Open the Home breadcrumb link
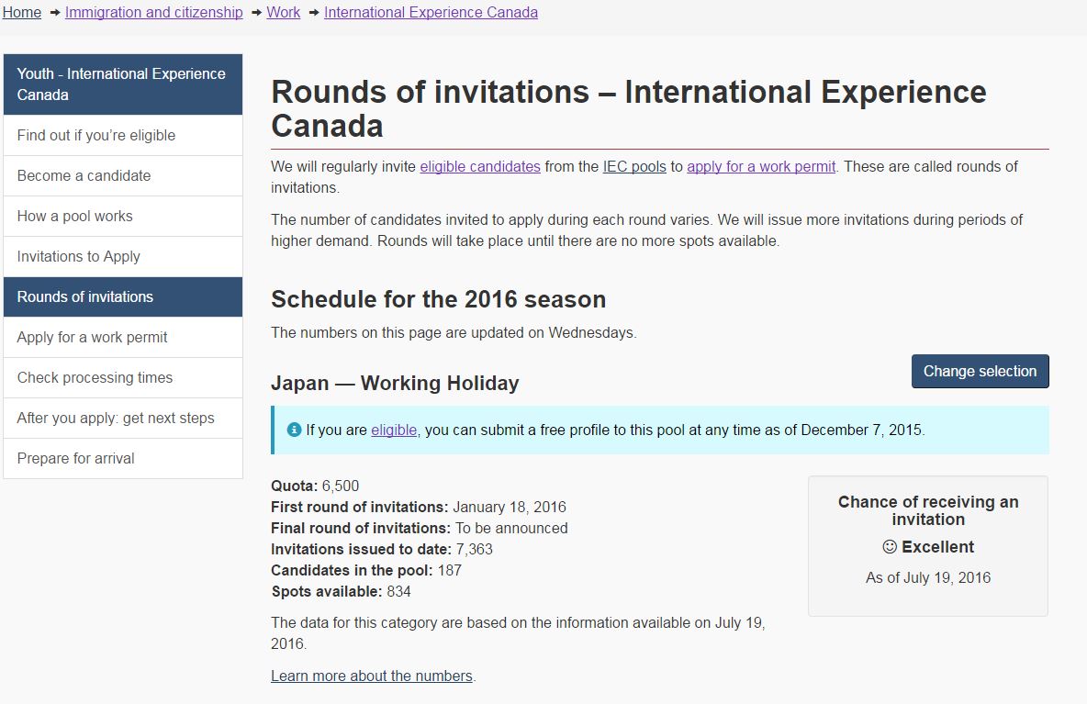Screen dimensions: 1087x704 click(x=21, y=13)
